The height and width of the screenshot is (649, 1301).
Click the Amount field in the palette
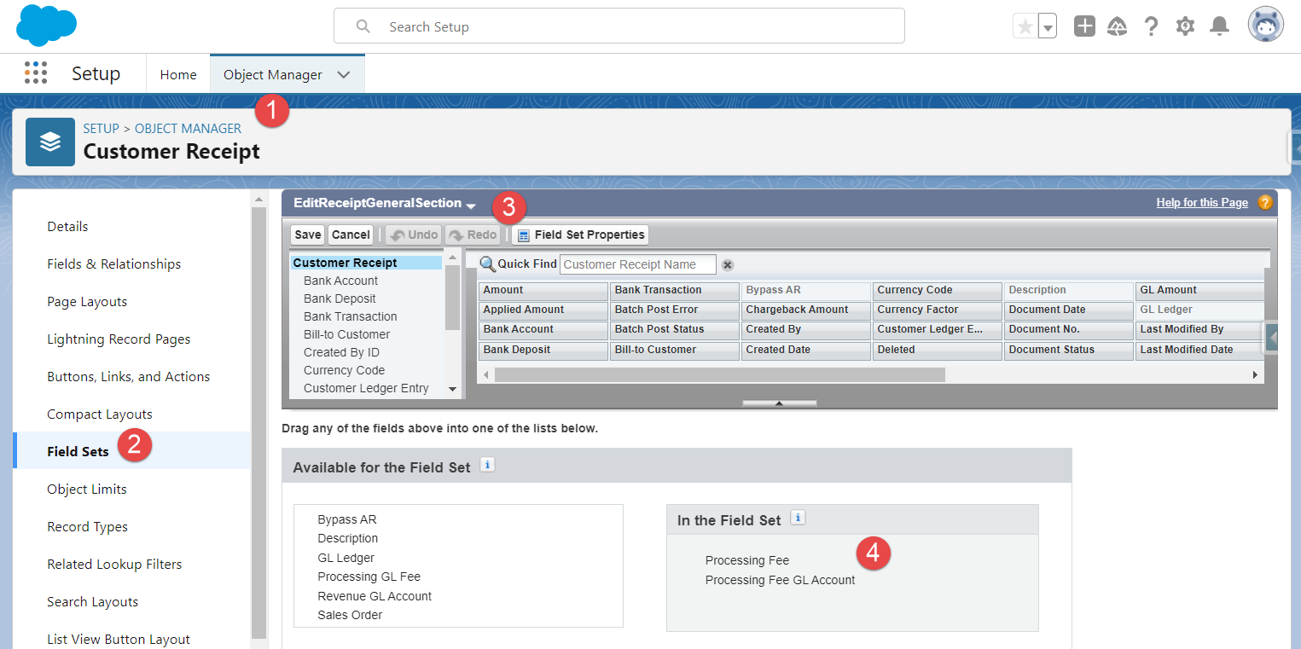click(543, 290)
